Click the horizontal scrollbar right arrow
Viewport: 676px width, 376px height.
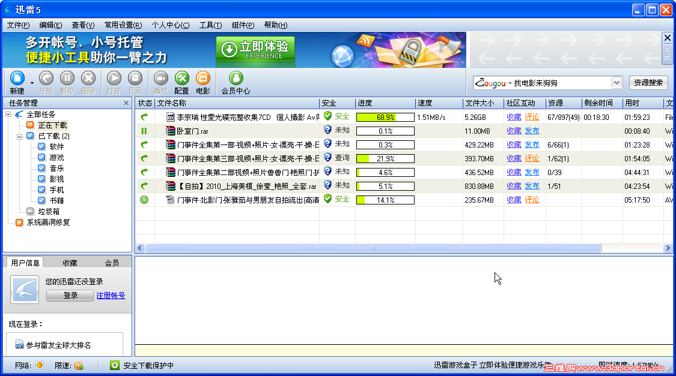click(x=668, y=248)
